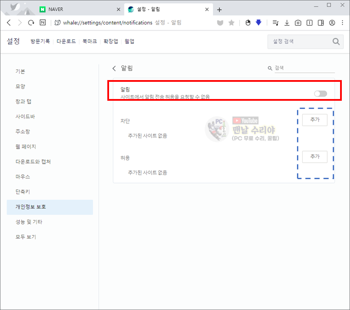Image resolution: width=350 pixels, height=310 pixels.
Task: Open the three-dot browser menu
Action: click(342, 23)
